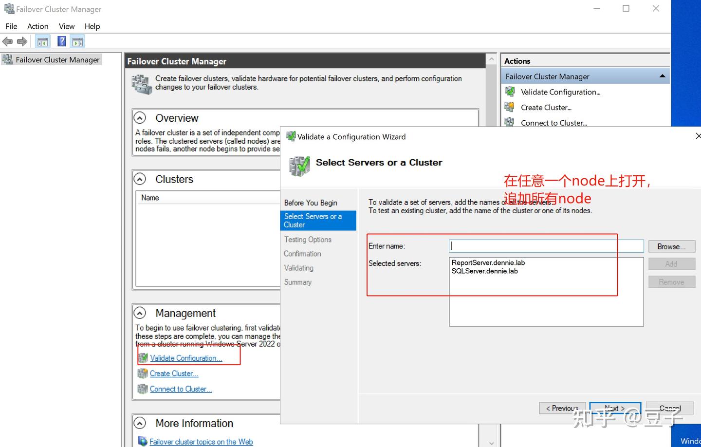Open Help using the question mark toolbar icon
Screen dimensions: 701x447
coord(61,41)
